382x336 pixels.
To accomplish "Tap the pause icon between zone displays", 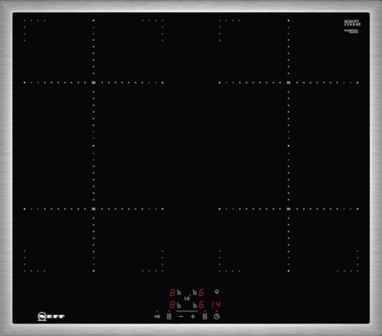I will [187, 298].
